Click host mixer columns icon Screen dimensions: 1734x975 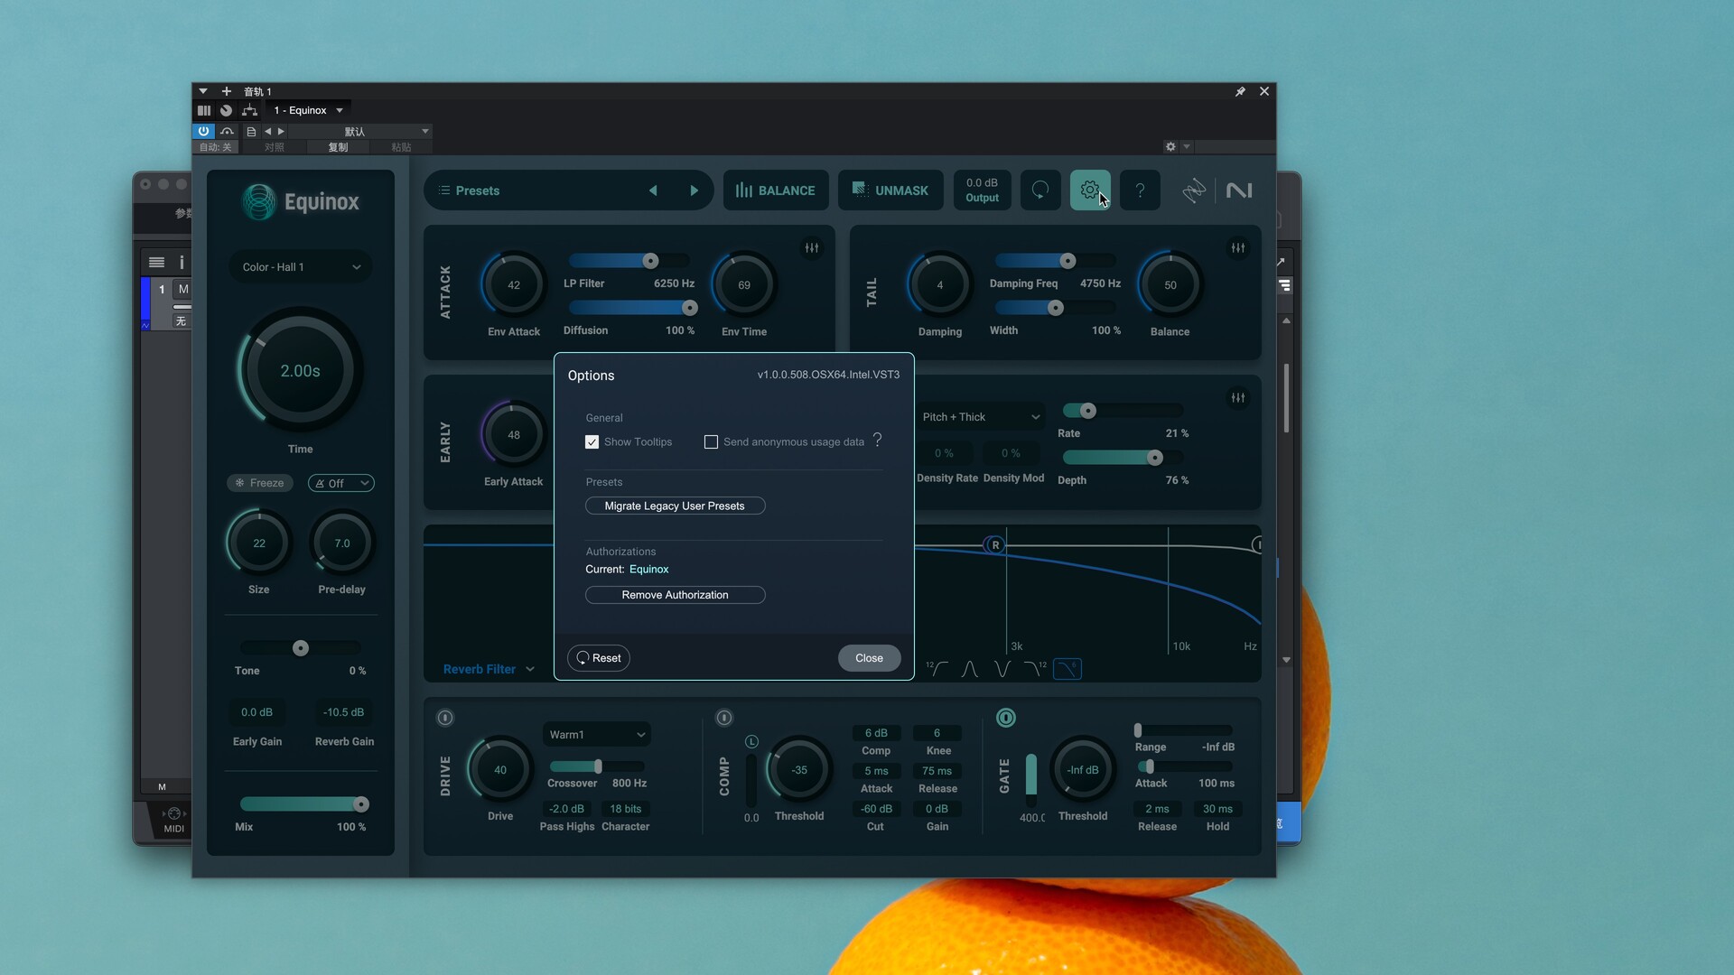tap(204, 110)
